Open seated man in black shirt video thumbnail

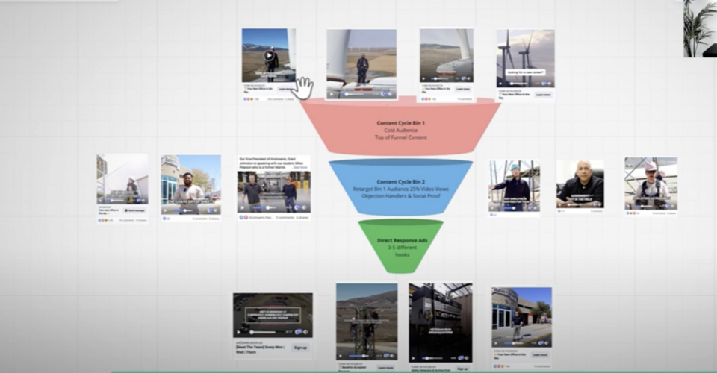[580, 184]
